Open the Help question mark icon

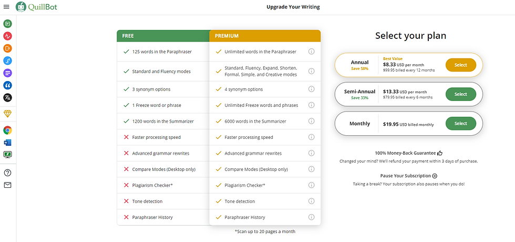7,173
